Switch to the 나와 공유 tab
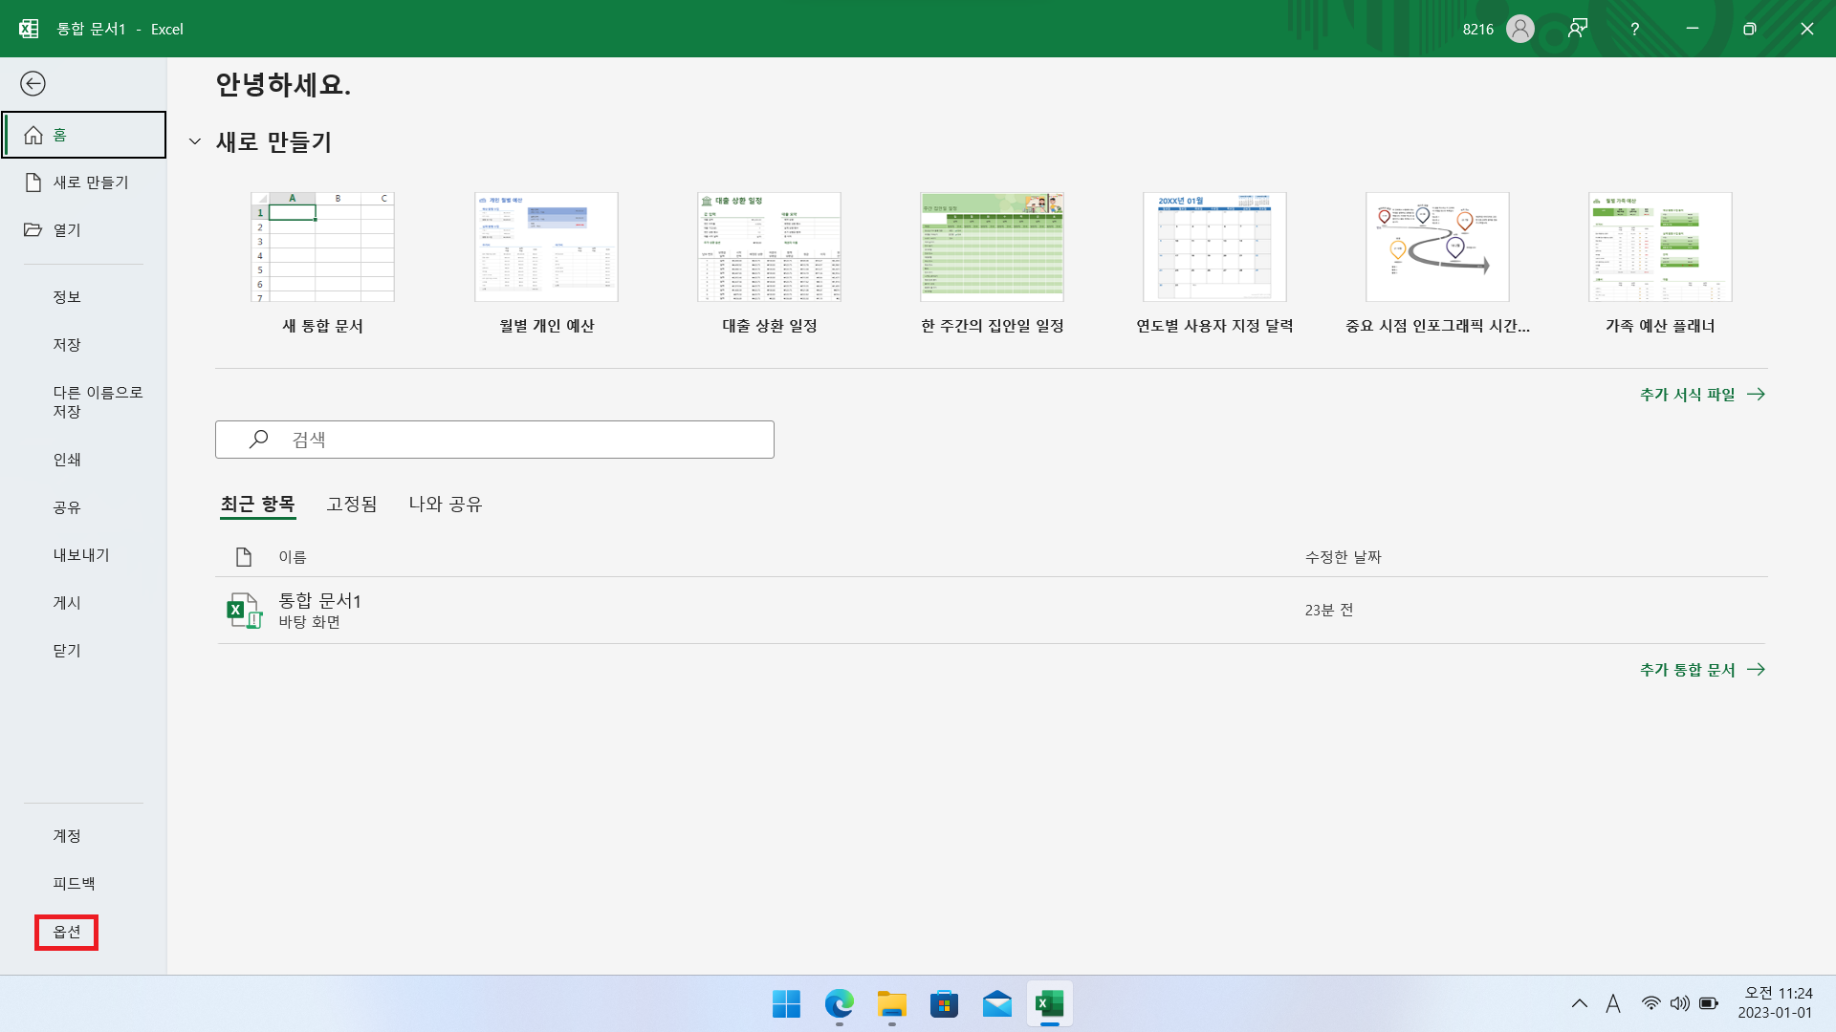Viewport: 1836px width, 1032px height. click(x=446, y=504)
